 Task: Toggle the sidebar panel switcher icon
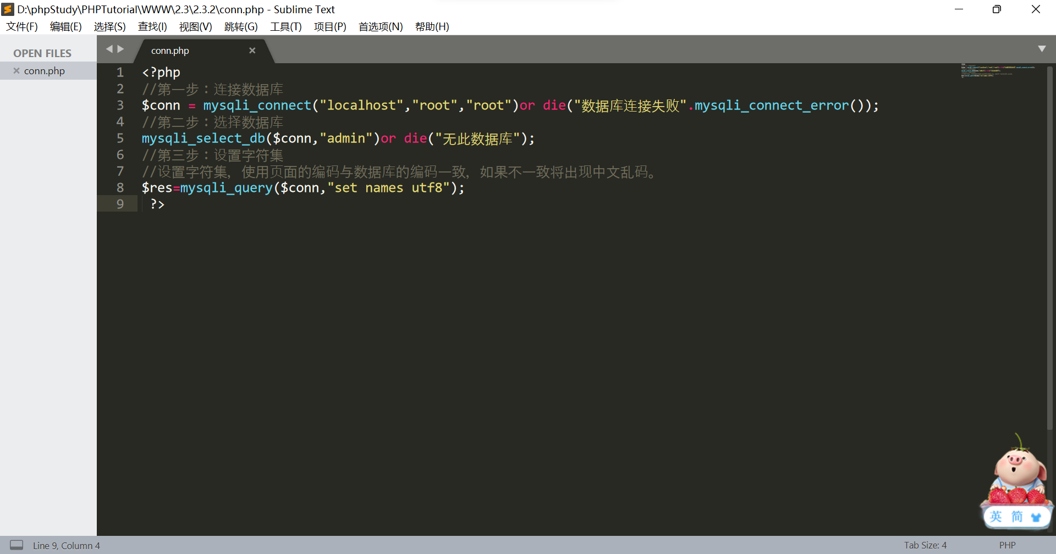17,545
